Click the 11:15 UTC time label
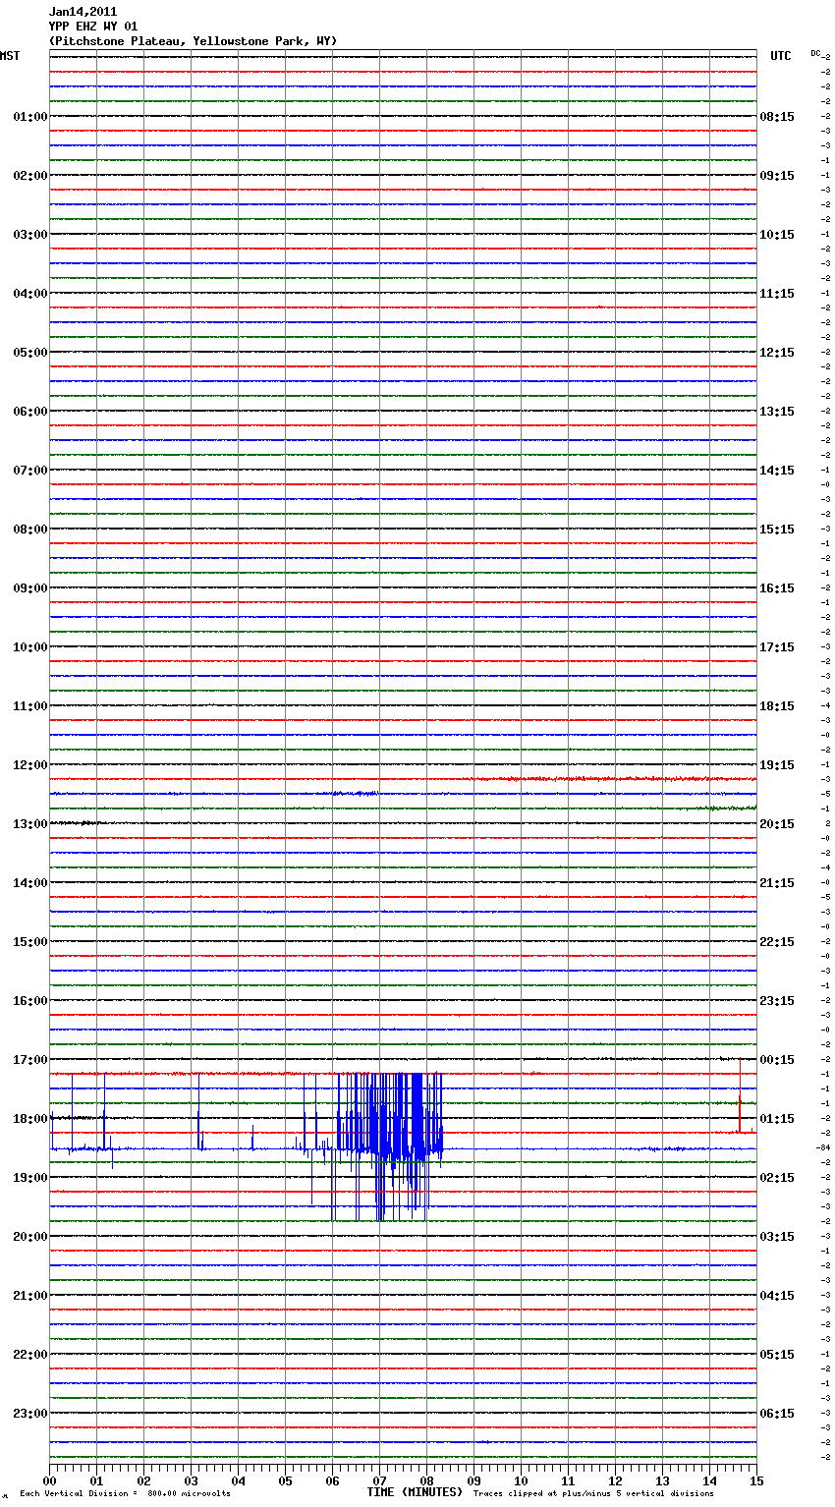The image size is (835, 1507). pos(777,294)
